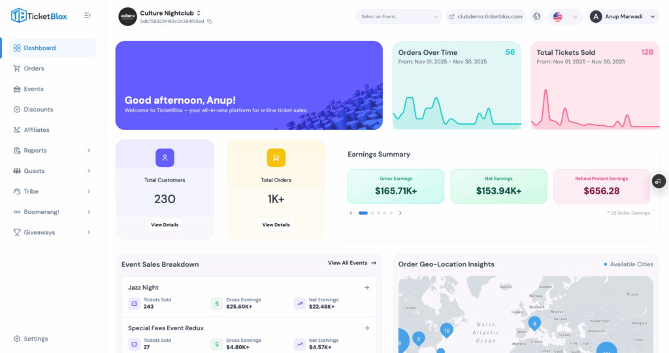Click the Reports icon in sidebar
669x353 pixels.
(17, 150)
